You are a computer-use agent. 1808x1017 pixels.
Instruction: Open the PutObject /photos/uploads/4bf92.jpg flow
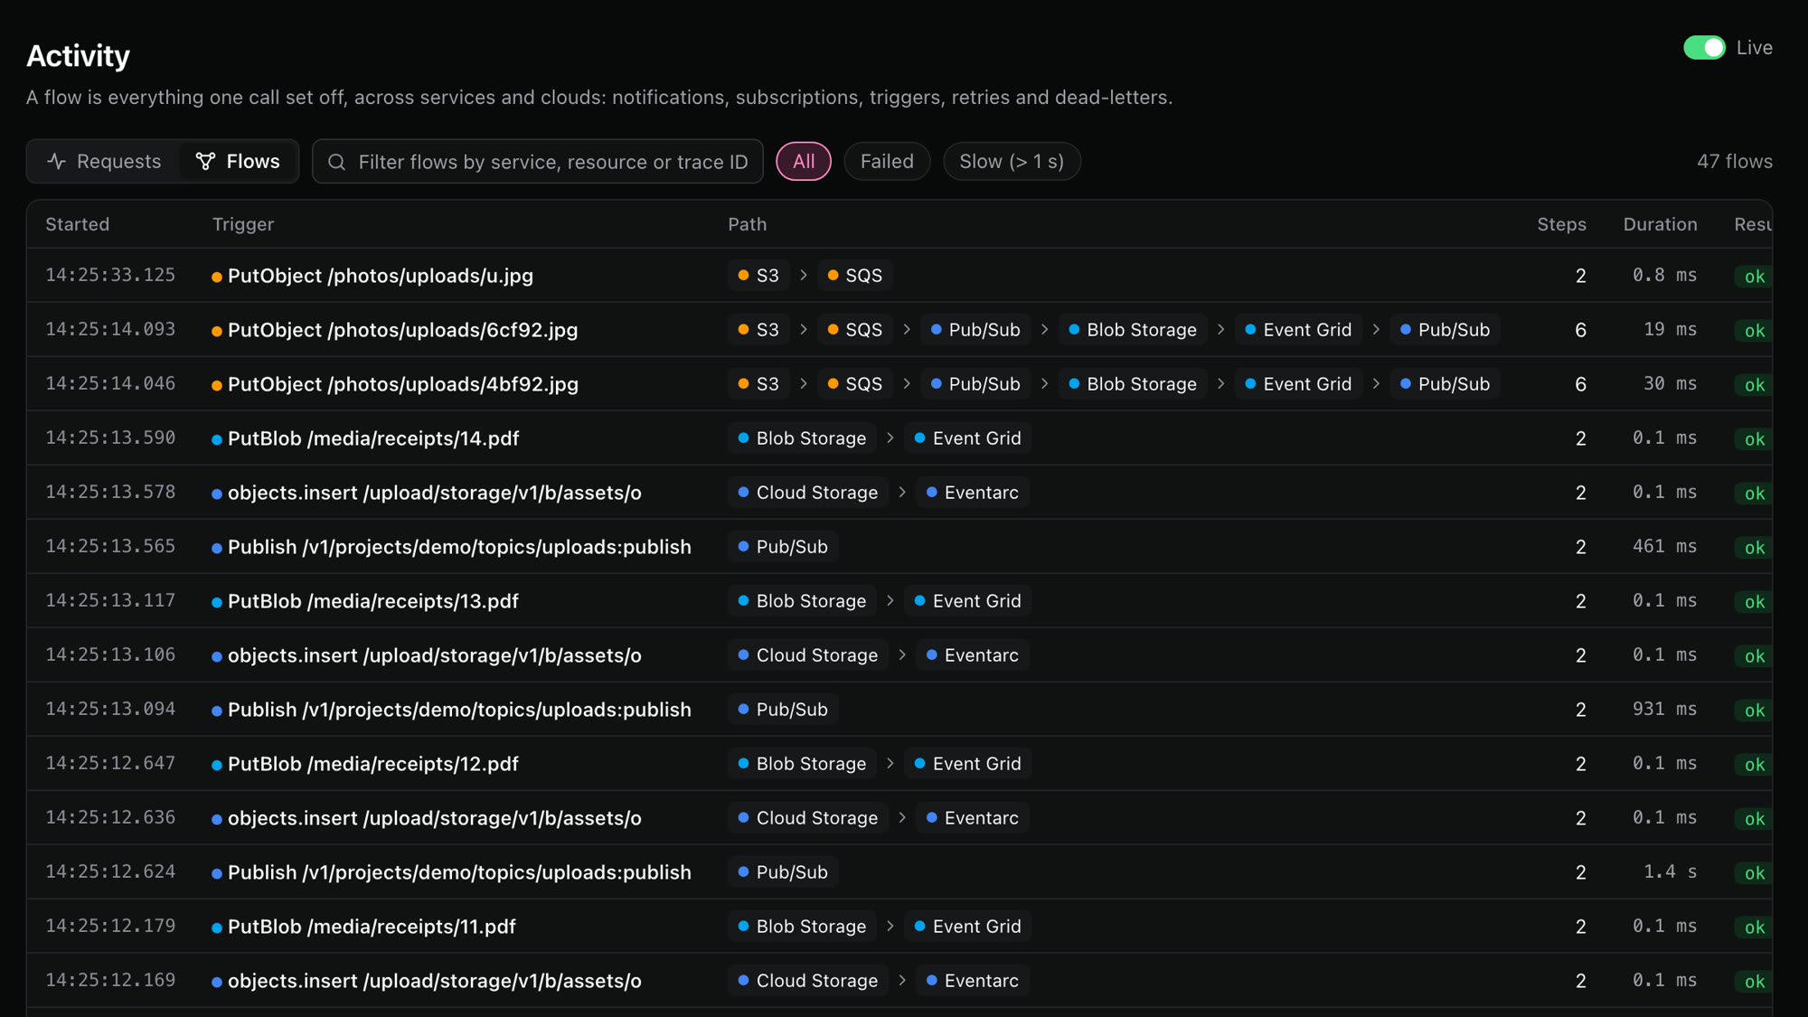click(899, 384)
